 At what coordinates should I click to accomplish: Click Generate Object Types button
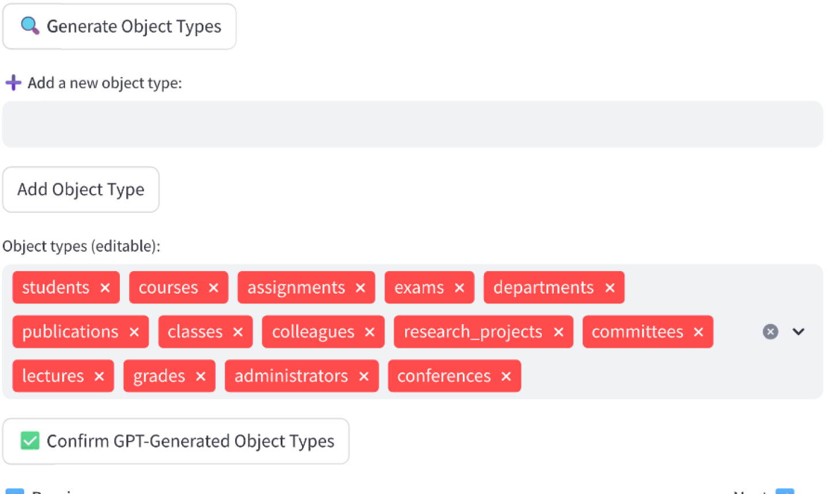pyautogui.click(x=119, y=26)
